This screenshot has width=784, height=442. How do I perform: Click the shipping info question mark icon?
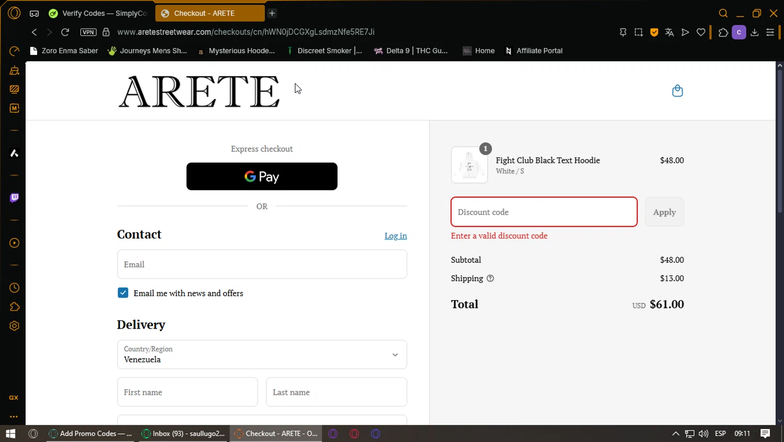point(490,279)
